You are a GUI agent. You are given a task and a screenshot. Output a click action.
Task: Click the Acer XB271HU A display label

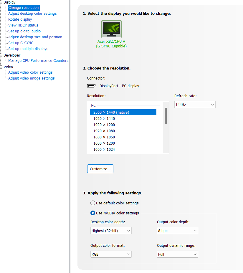[111, 44]
